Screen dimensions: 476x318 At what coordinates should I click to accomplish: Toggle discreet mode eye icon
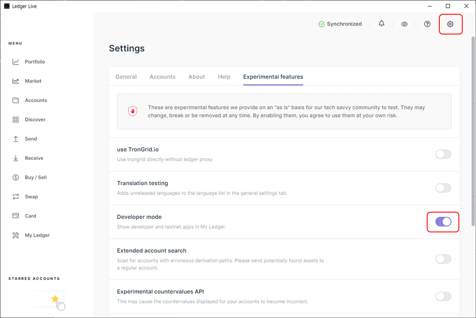(404, 24)
